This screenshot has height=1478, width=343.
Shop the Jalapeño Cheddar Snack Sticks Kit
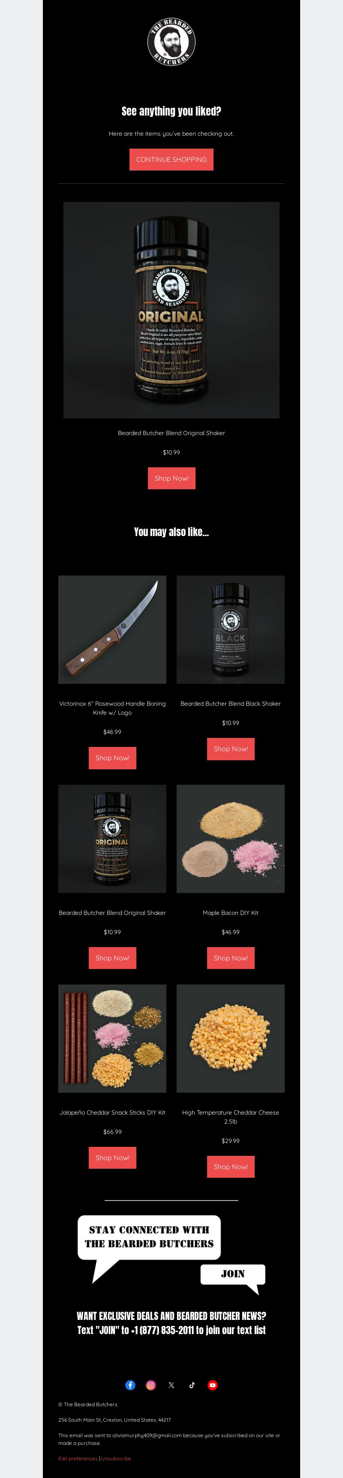click(x=112, y=1157)
